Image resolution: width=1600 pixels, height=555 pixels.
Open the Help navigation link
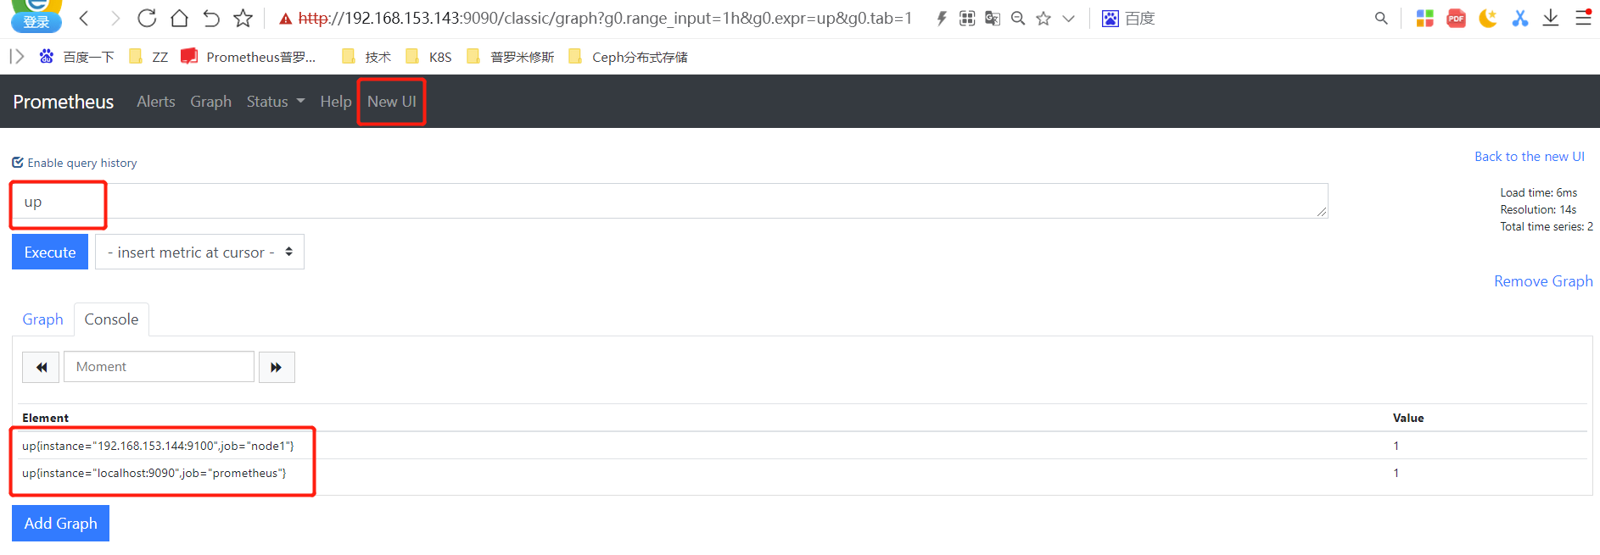(x=336, y=102)
